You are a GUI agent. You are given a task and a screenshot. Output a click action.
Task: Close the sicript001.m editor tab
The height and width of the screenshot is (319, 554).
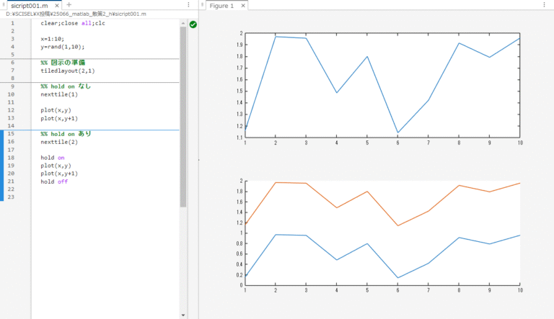pos(57,5)
